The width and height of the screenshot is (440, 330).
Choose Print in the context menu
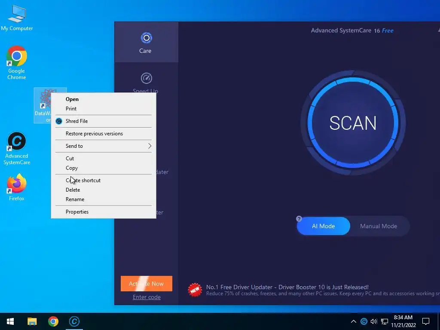(x=103, y=109)
